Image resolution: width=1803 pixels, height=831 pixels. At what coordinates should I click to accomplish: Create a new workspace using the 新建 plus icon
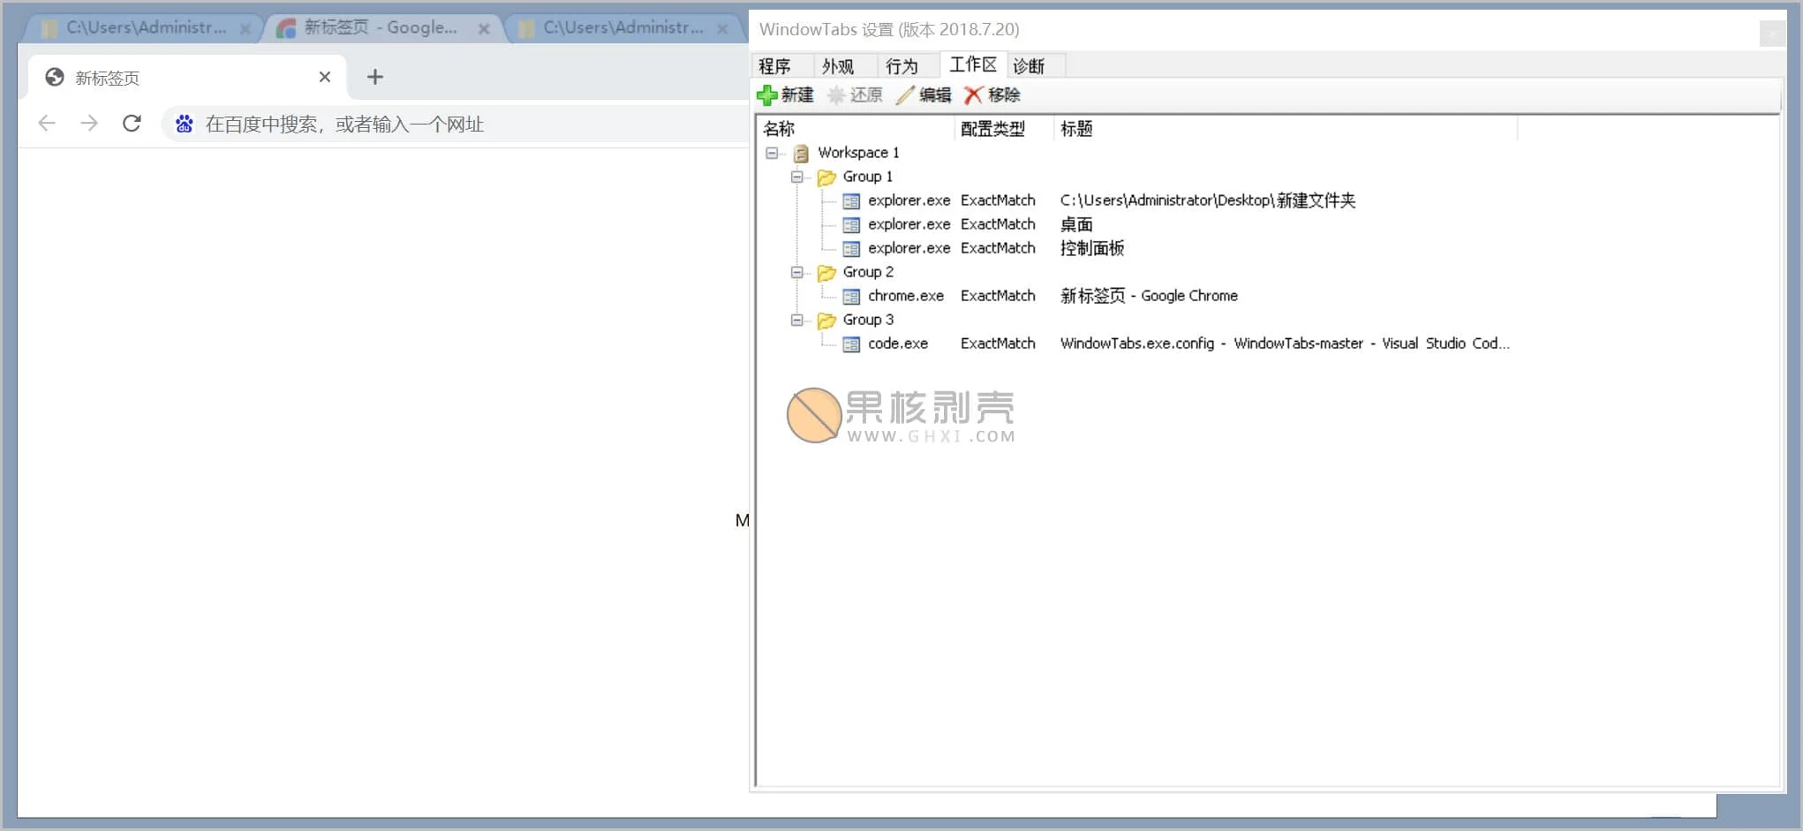click(x=767, y=94)
